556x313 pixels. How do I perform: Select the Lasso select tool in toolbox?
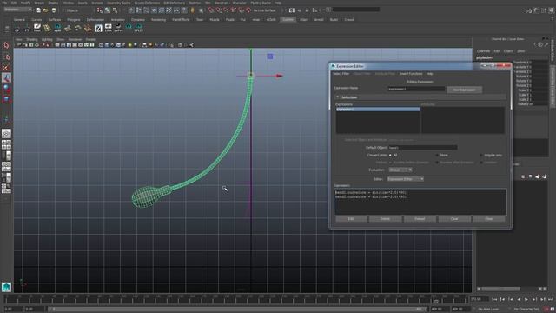coord(6,57)
